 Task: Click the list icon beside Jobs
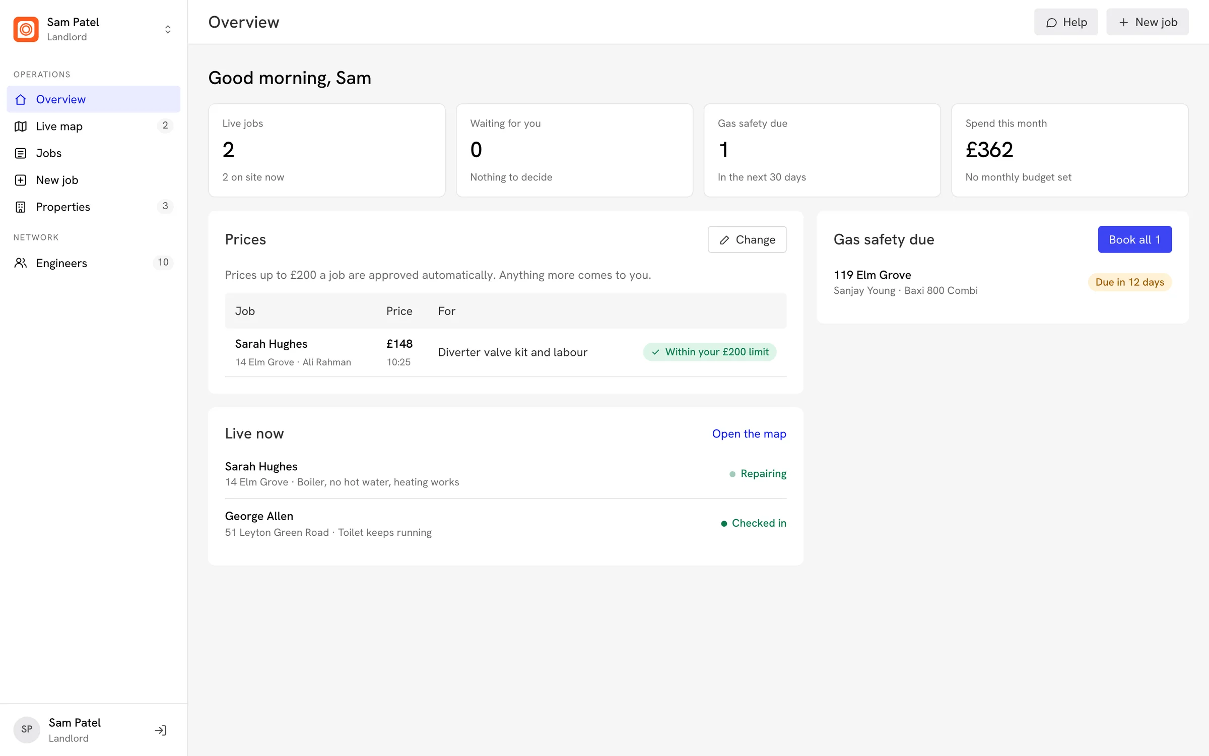[x=21, y=153]
